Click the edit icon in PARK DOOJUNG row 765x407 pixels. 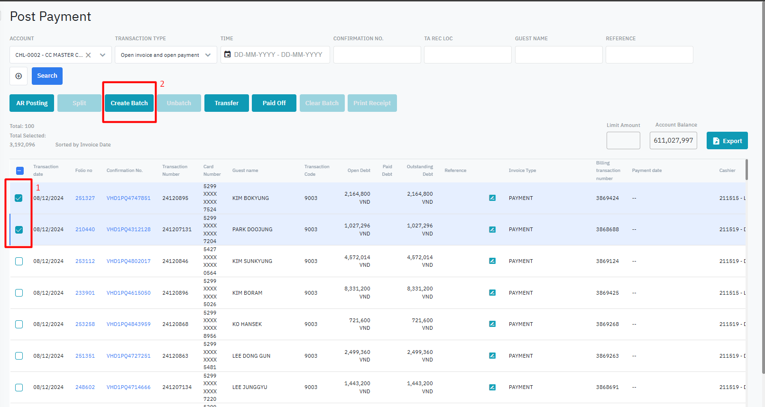(x=492, y=229)
